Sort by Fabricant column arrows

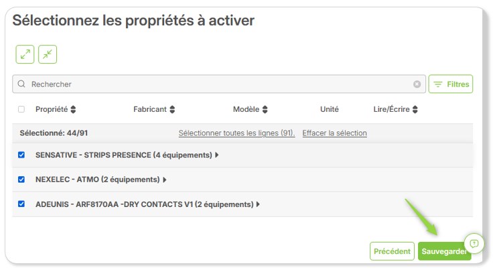172,109
